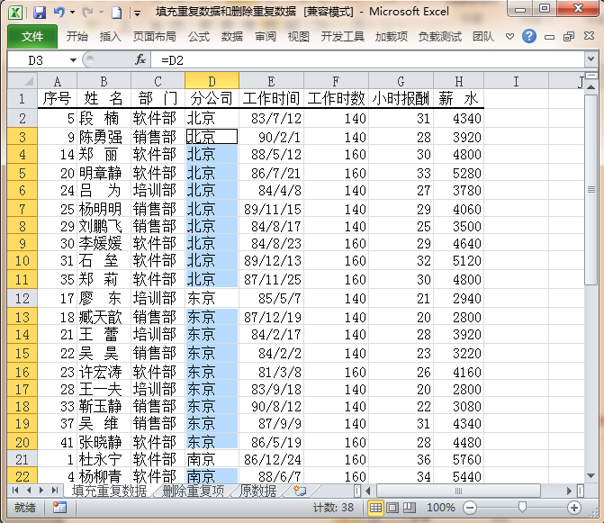The width and height of the screenshot is (604, 523).
Task: Click cell with name 陈勇强
Action: pos(104,137)
